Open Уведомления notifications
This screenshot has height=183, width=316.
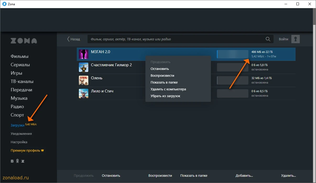click(x=21, y=134)
